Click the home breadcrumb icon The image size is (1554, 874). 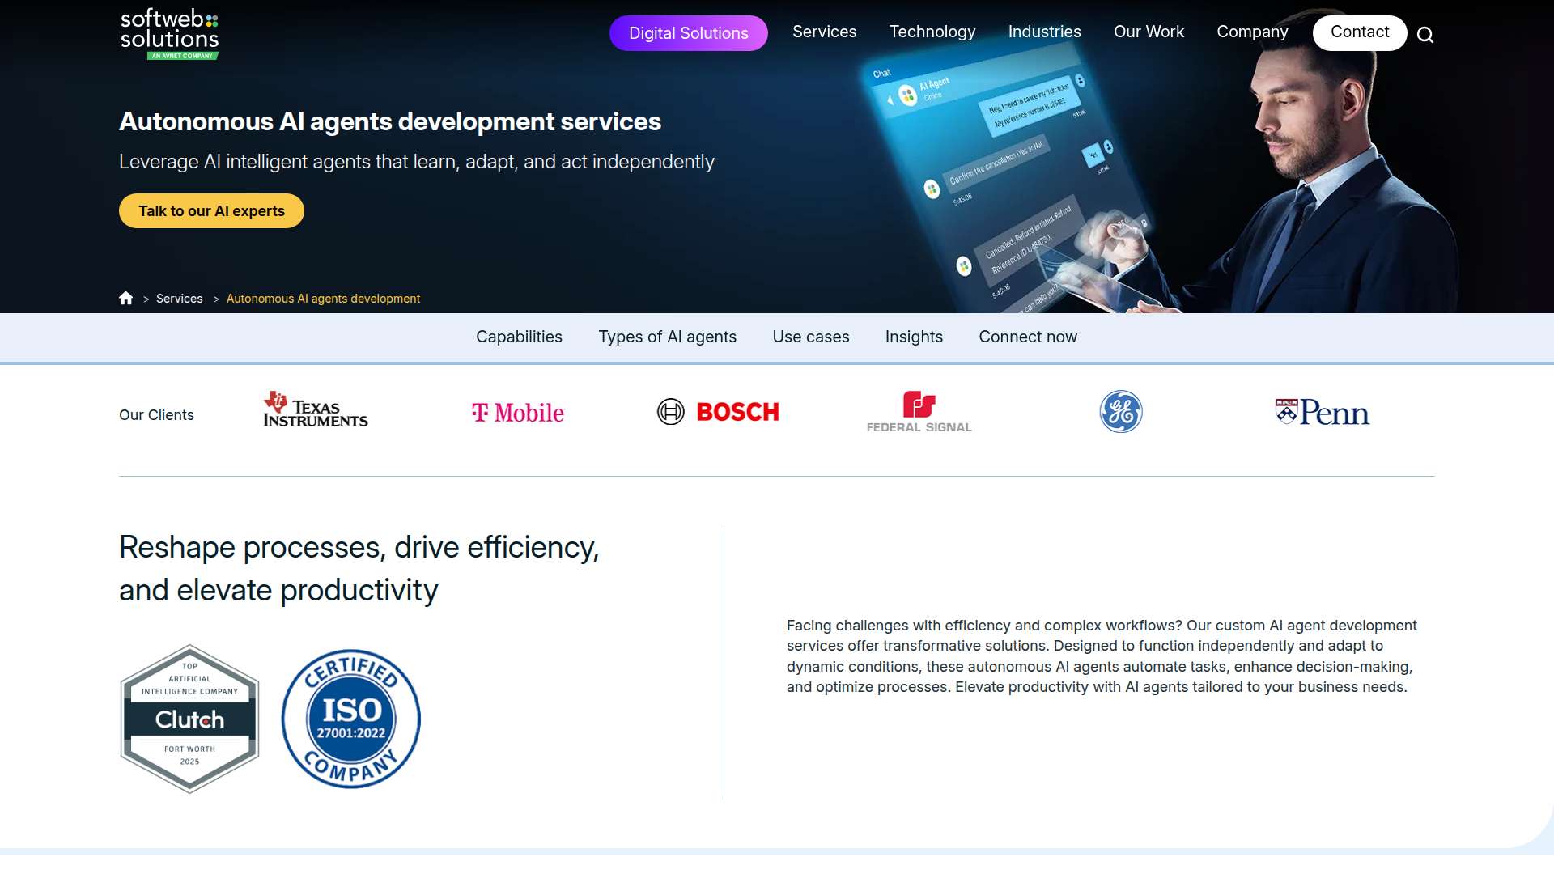(125, 298)
